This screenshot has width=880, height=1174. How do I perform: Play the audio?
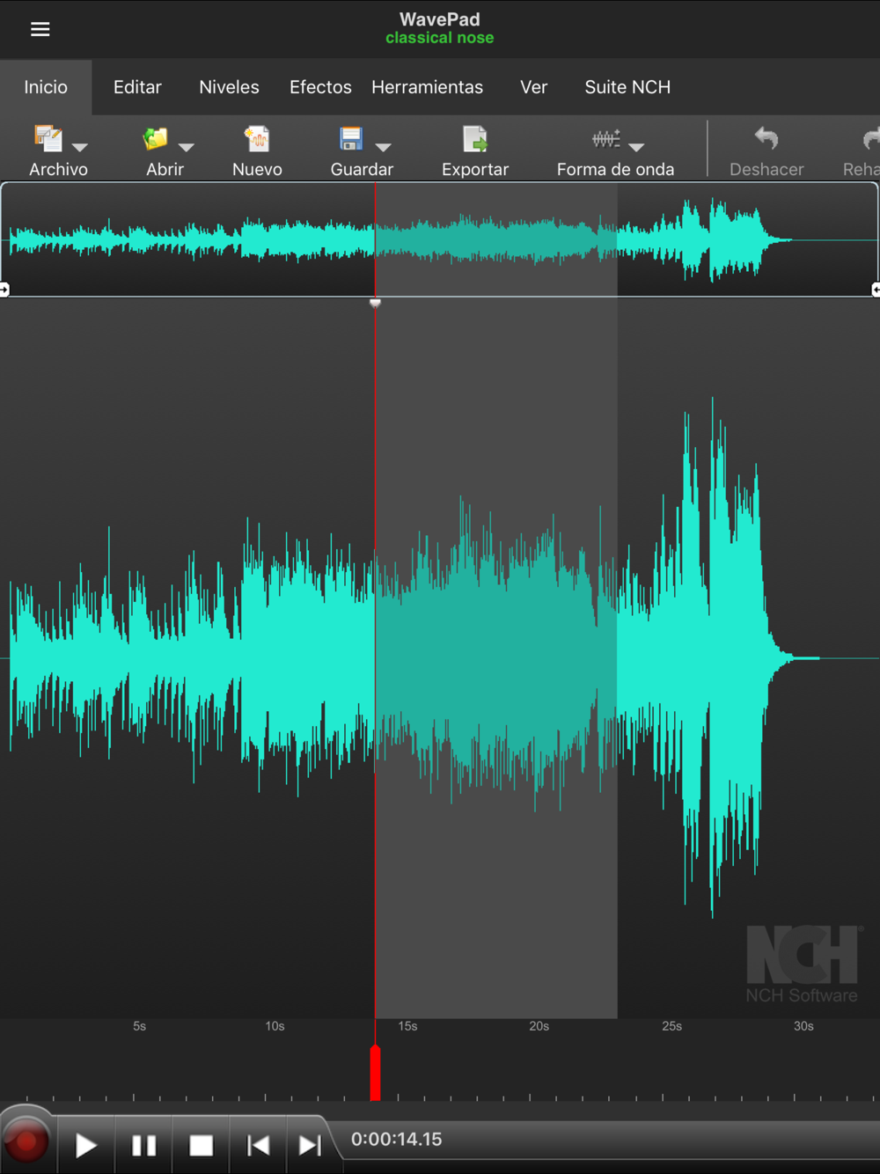[85, 1145]
